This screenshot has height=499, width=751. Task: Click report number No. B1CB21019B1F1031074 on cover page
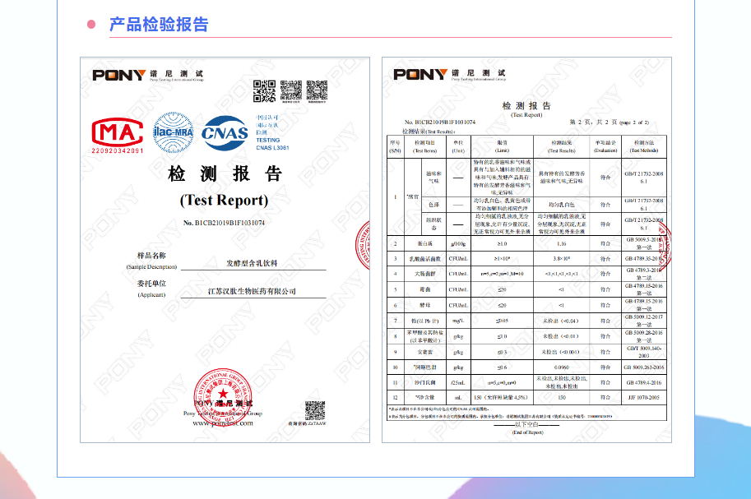click(x=224, y=223)
